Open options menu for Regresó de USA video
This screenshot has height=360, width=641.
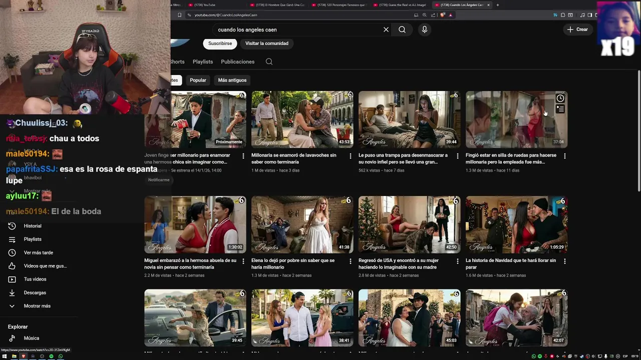coord(457,261)
